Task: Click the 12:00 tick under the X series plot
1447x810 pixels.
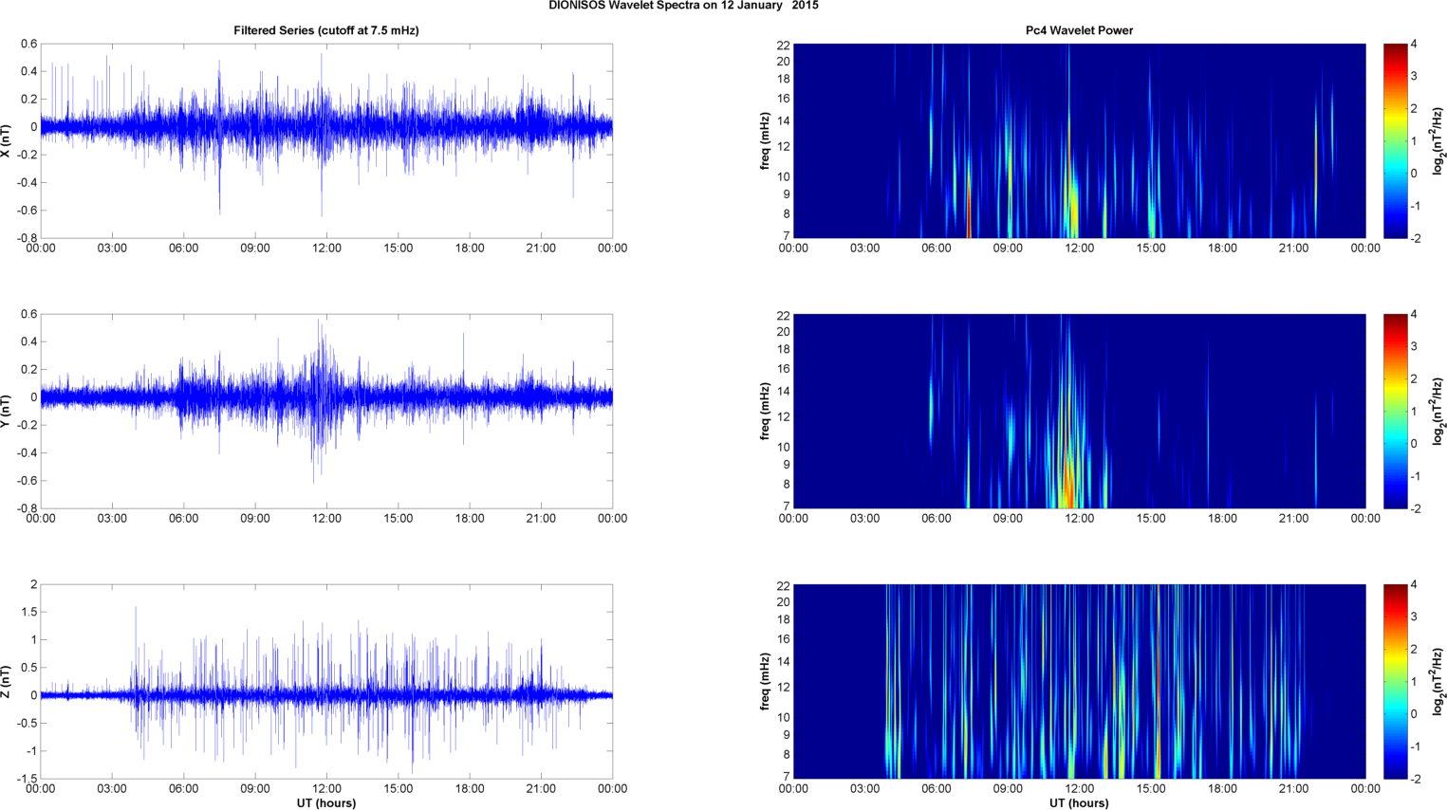Action: click(x=326, y=249)
